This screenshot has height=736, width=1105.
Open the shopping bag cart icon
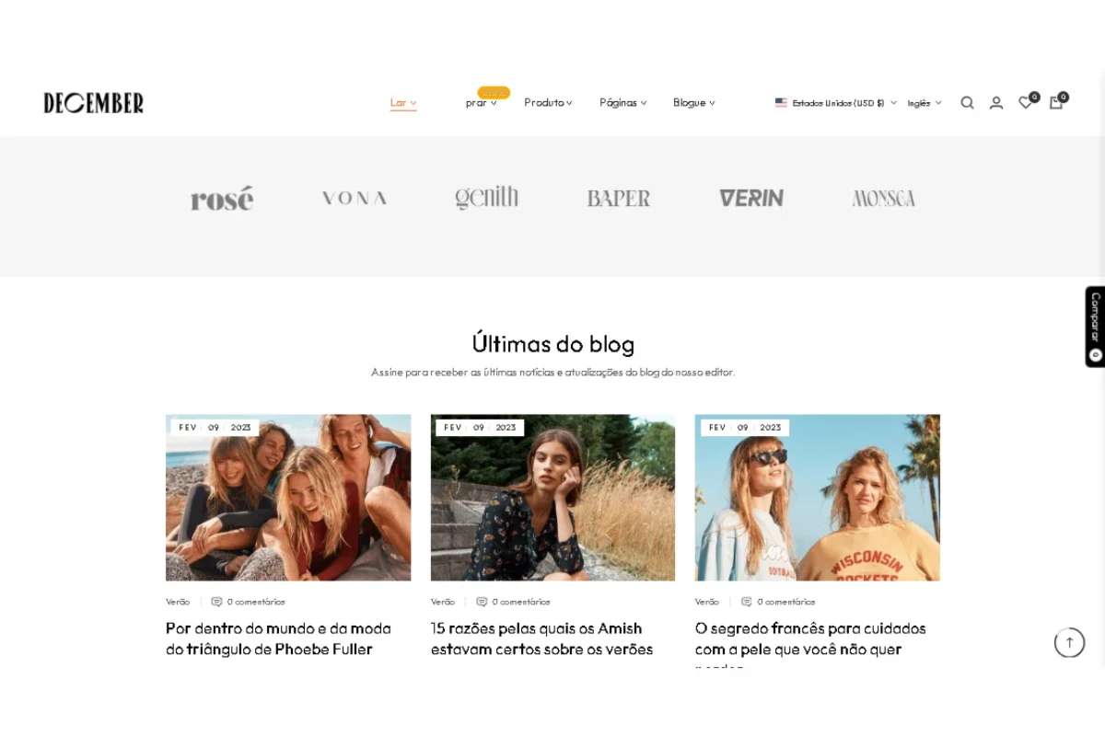[x=1056, y=103]
